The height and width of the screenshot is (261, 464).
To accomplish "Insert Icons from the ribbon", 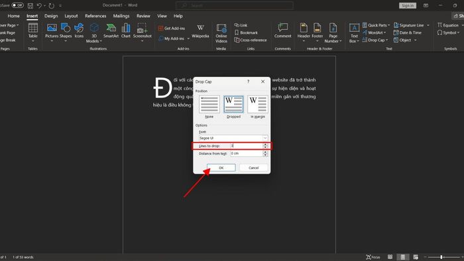I will click(x=79, y=31).
